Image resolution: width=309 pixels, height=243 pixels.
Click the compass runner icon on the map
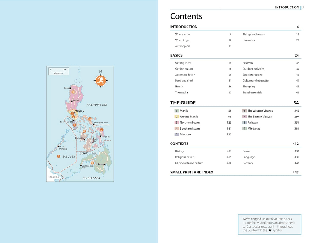pyautogui.click(x=100, y=81)
